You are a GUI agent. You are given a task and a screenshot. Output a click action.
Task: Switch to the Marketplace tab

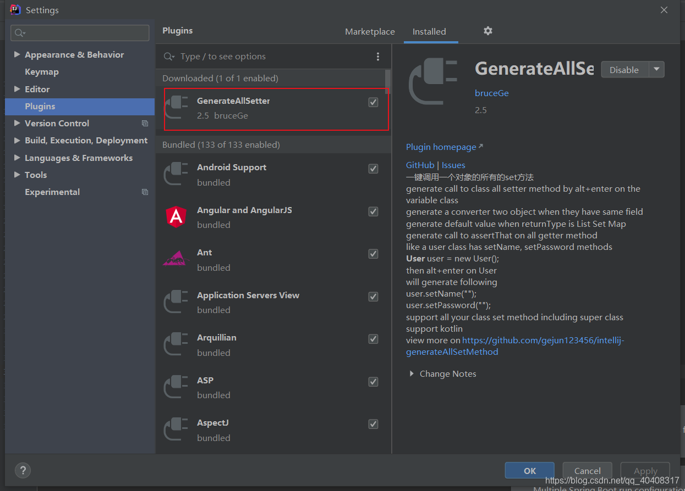(x=370, y=32)
